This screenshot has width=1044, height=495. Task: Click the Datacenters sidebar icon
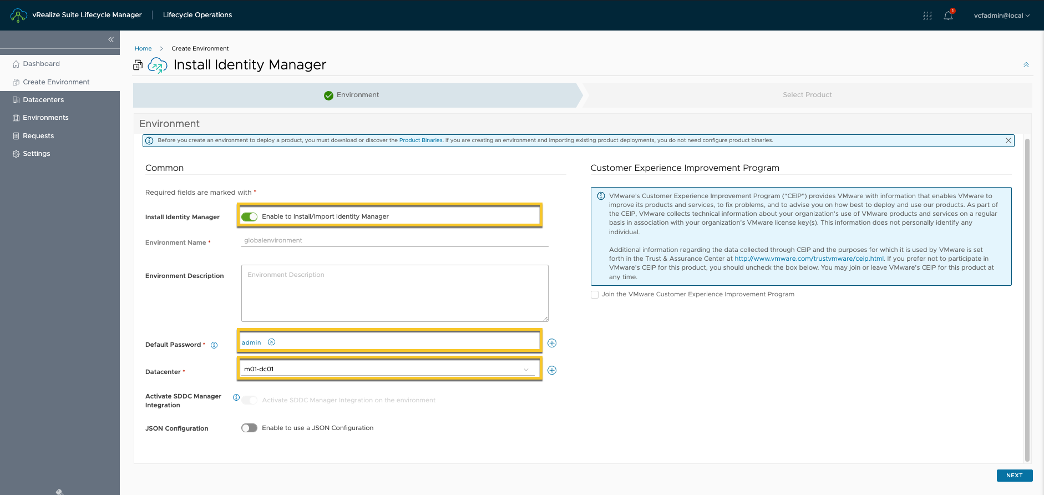coord(16,100)
